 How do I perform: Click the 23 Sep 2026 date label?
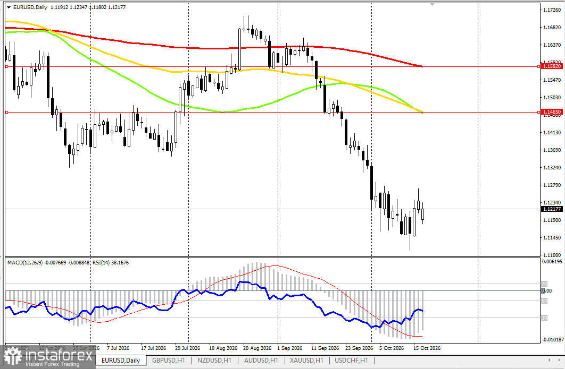click(x=359, y=348)
